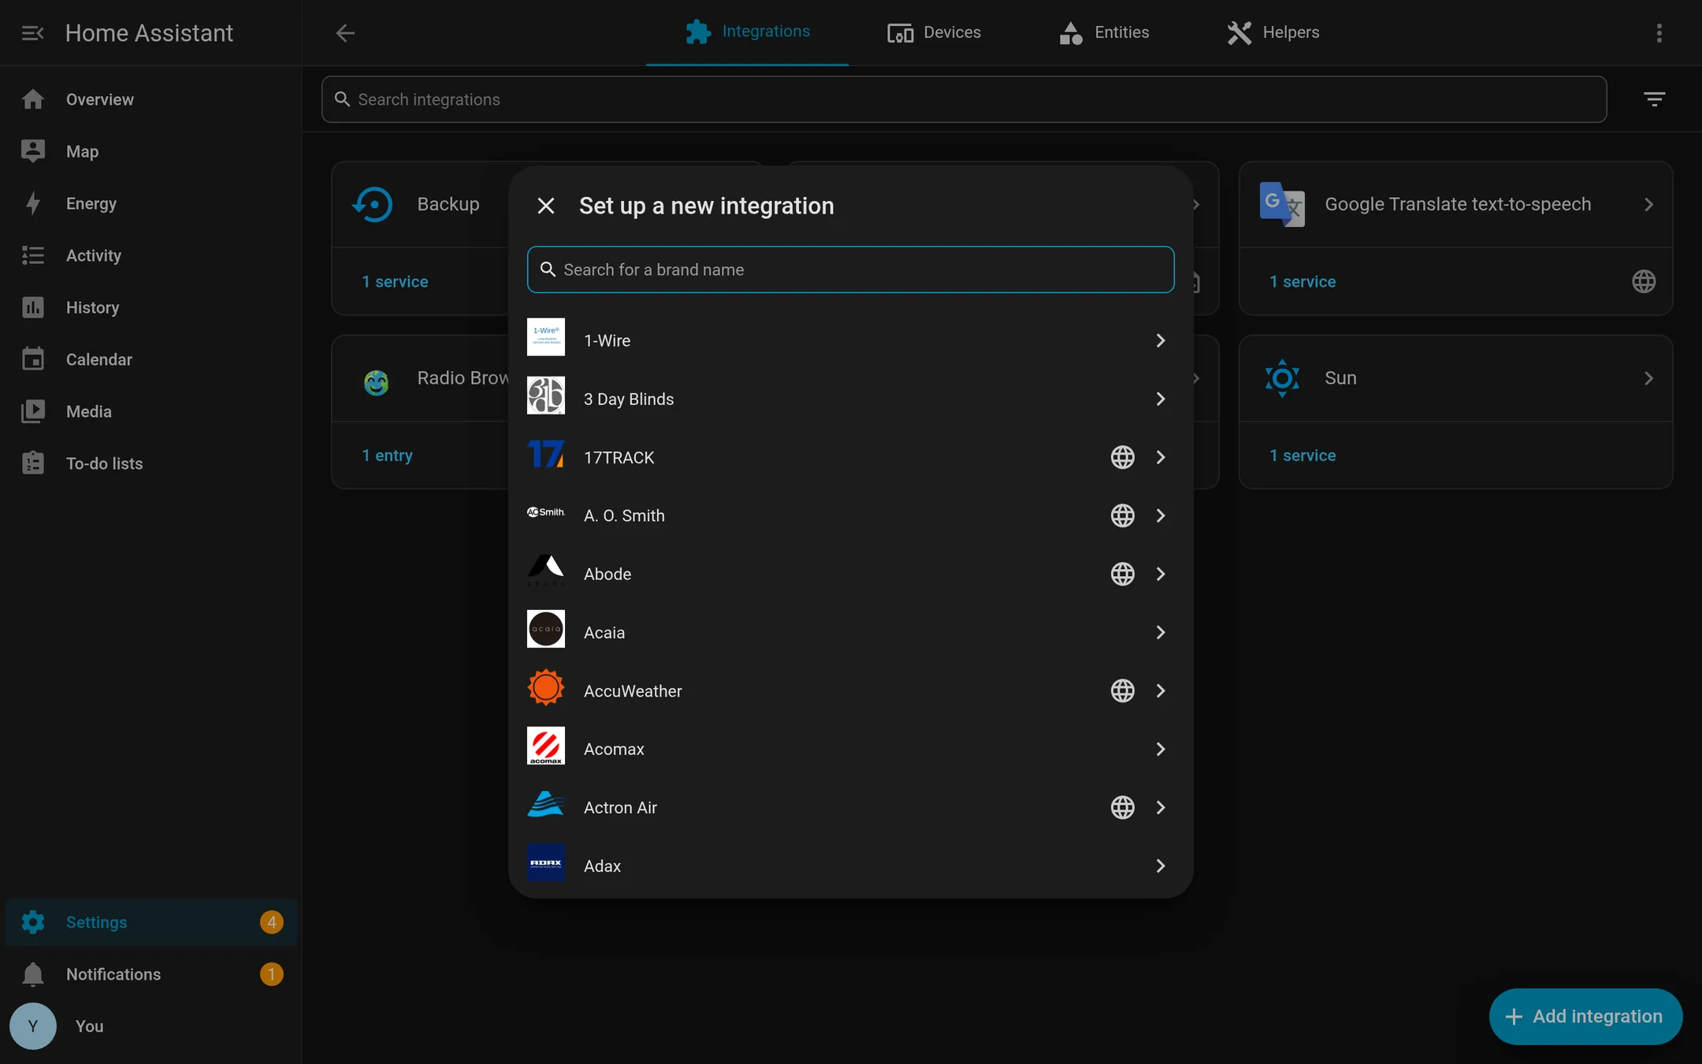The image size is (1702, 1064).
Task: Open the You user profile
Action: point(151,1026)
